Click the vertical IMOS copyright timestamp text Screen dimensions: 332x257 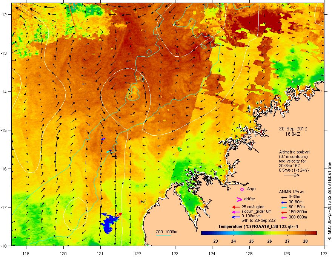click(x=329, y=201)
